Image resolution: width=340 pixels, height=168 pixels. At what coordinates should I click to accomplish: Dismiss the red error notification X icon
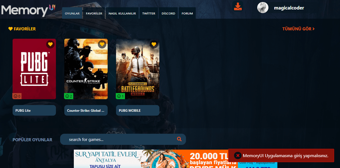tap(238, 155)
